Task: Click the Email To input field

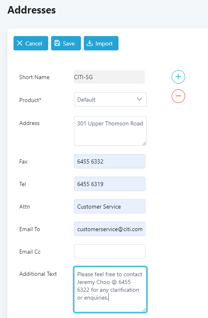Action: coord(110,229)
